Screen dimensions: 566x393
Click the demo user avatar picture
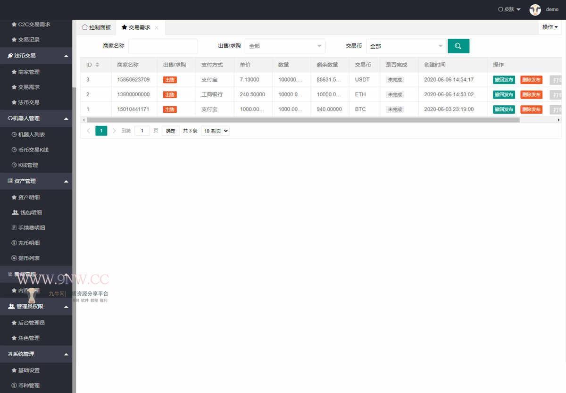(535, 9)
